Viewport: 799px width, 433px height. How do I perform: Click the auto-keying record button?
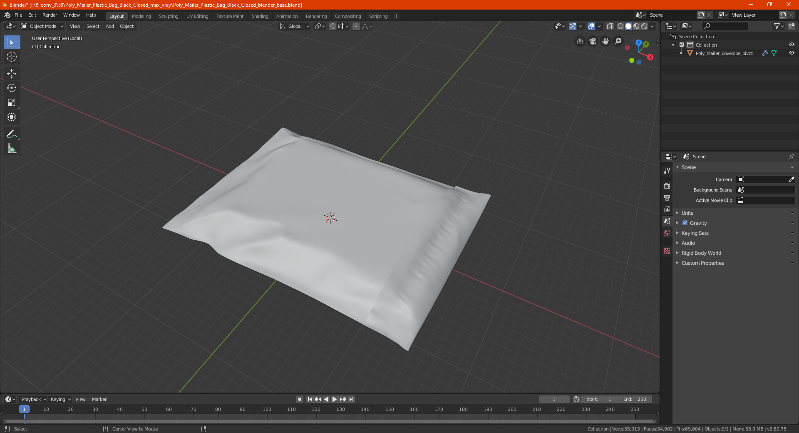coord(299,399)
